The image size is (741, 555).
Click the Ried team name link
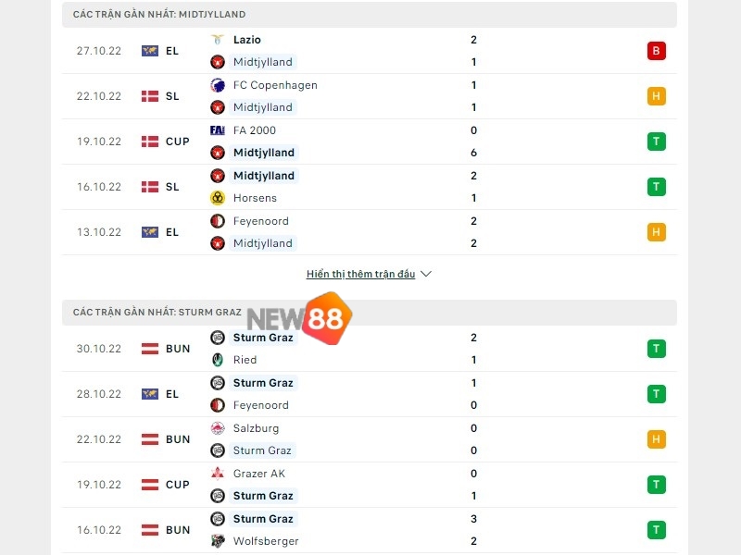[245, 360]
